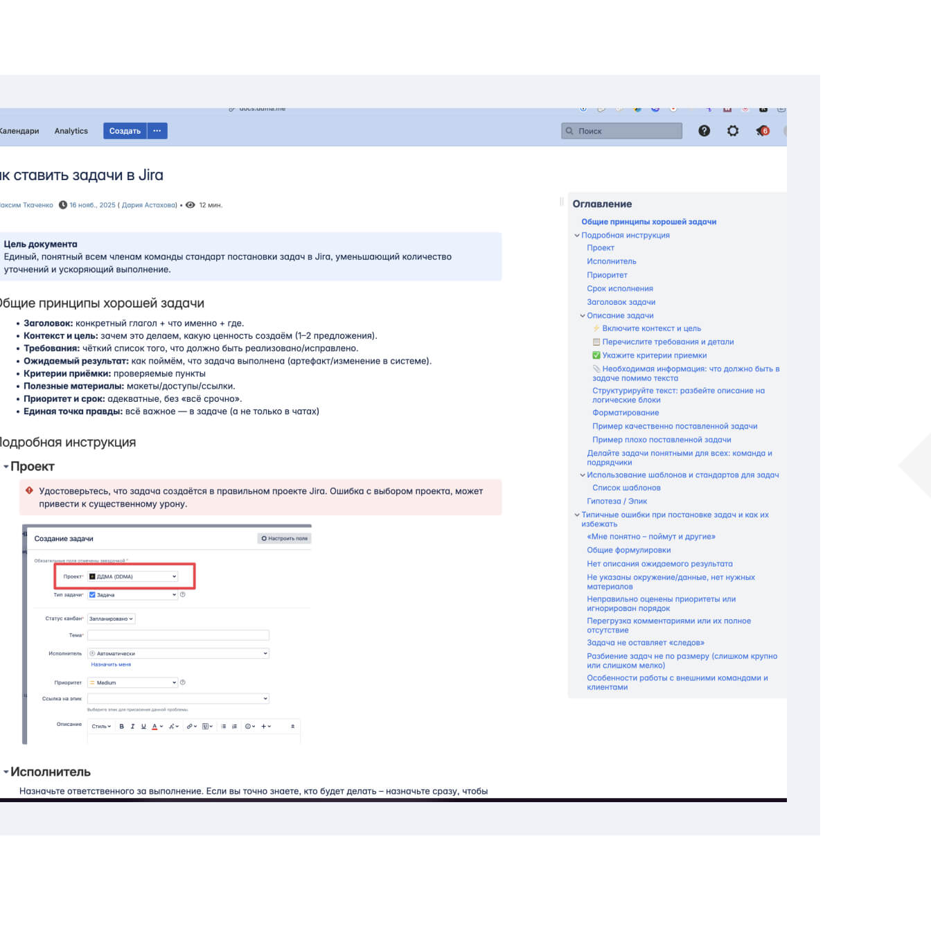The width and height of the screenshot is (931, 931).
Task: Open the help question mark menu
Action: coord(704,131)
